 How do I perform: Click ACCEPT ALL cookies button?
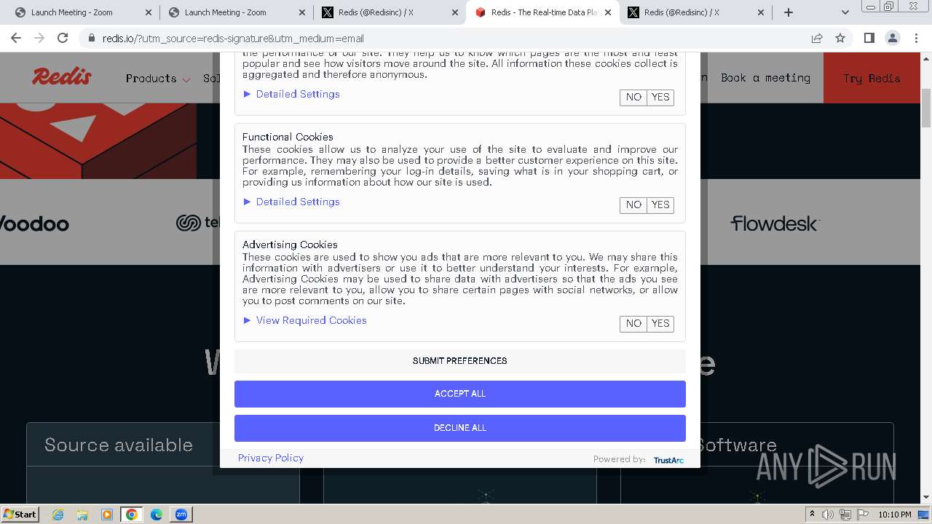[460, 394]
